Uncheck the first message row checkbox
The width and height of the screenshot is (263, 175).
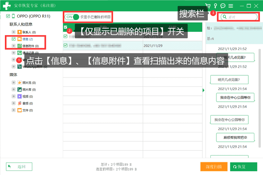pyautogui.click(x=65, y=36)
